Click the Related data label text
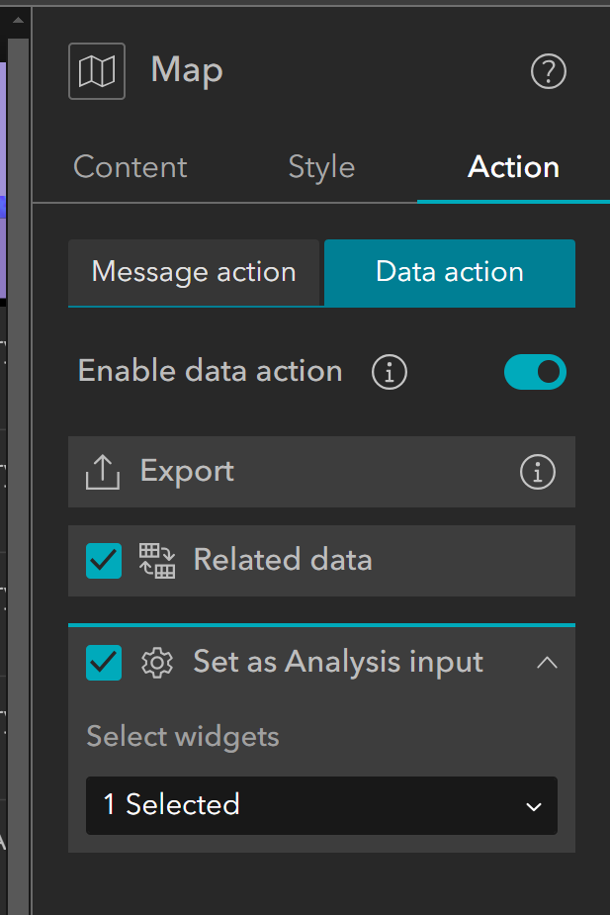This screenshot has height=915, width=610. click(x=283, y=560)
